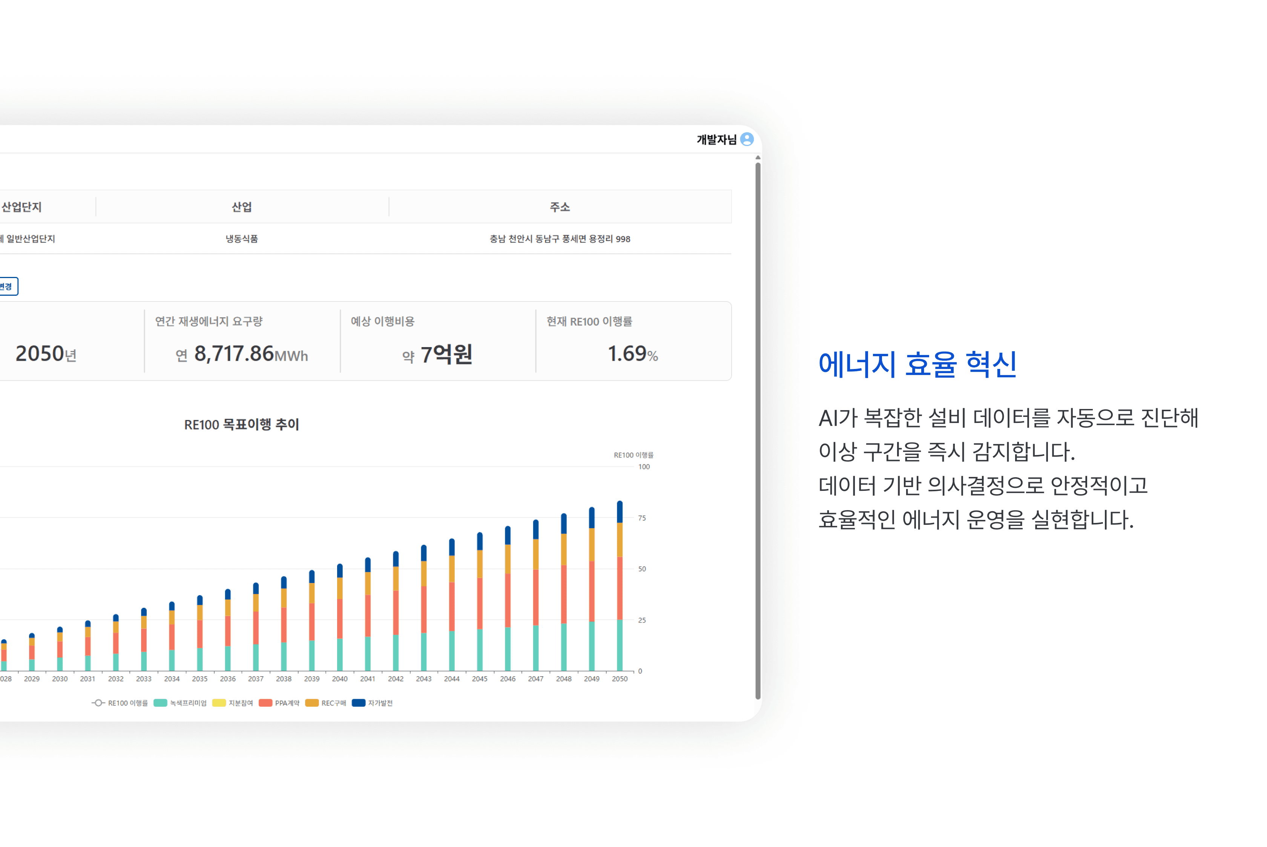Click the scrollbar up arrow
Viewport: 1267px width, 847px height.
coord(758,158)
